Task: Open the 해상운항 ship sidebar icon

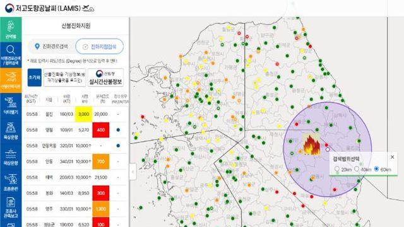Action: [x=11, y=156]
